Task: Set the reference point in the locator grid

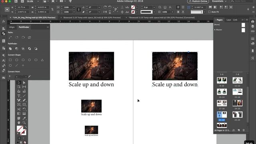Action: click(x=7, y=10)
